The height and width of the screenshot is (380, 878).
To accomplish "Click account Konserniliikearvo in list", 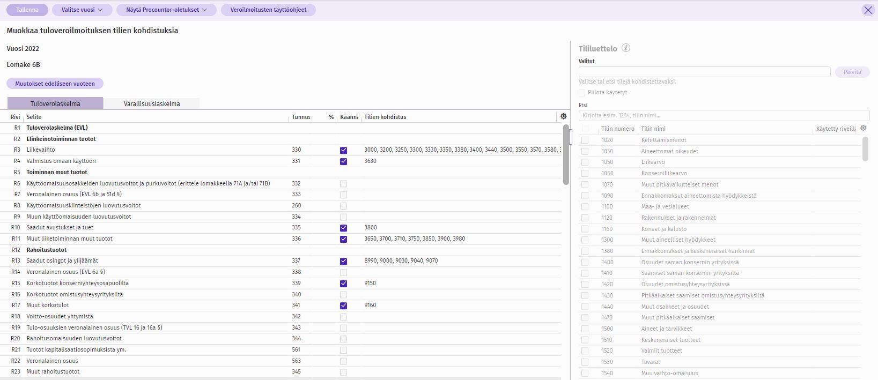I will coord(664,173).
